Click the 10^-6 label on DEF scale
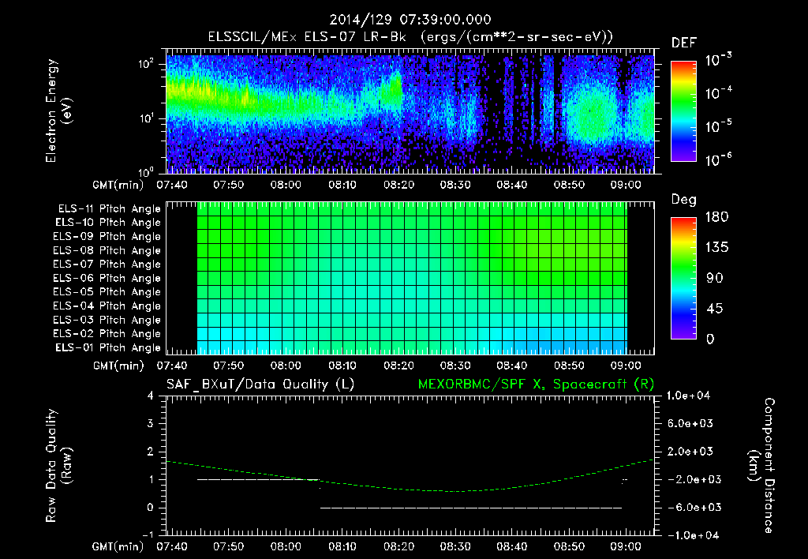This screenshot has height=559, width=808. pos(718,159)
